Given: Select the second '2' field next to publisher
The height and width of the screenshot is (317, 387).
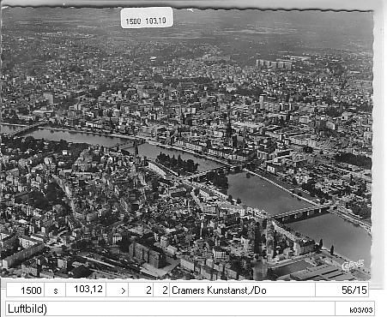Looking at the screenshot, I should pyautogui.click(x=161, y=290).
